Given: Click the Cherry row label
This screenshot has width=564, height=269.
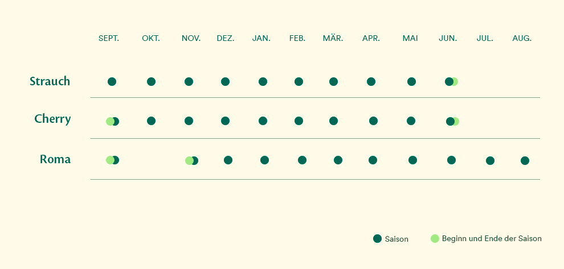Looking at the screenshot, I should click(52, 119).
